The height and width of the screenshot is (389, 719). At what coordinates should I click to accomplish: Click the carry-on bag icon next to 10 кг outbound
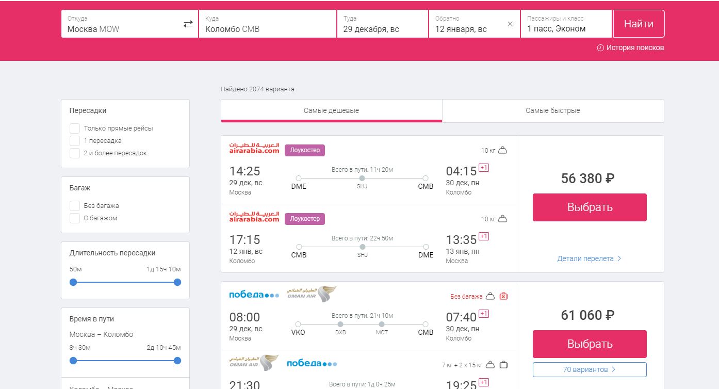pos(502,150)
